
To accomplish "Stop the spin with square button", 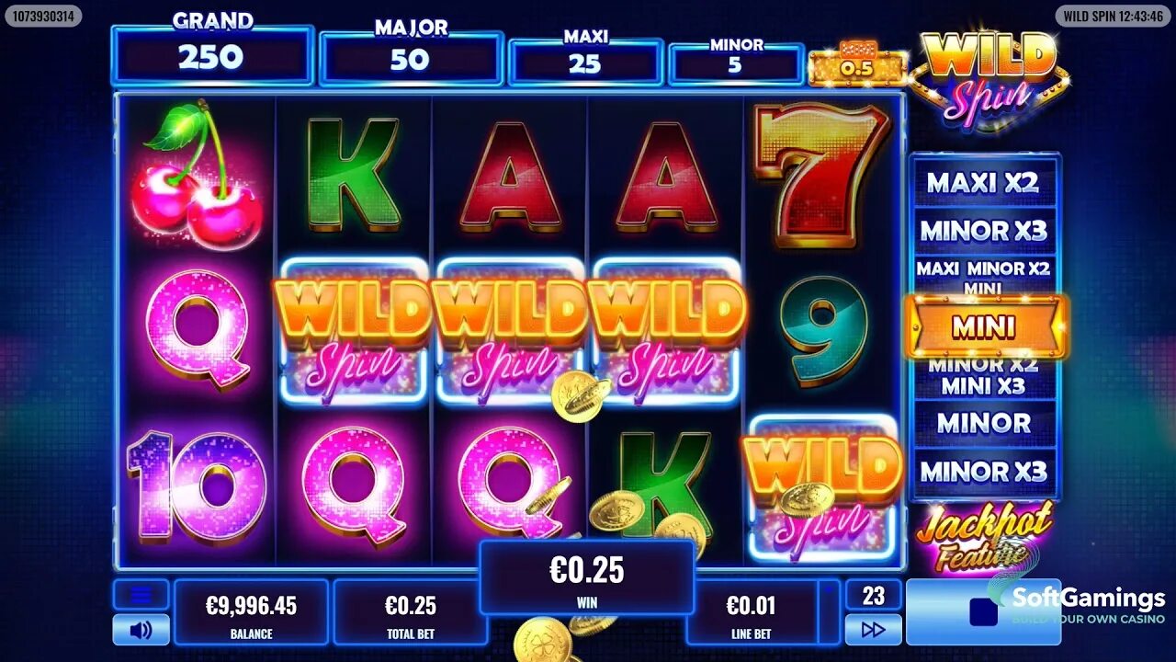I will click(x=983, y=611).
